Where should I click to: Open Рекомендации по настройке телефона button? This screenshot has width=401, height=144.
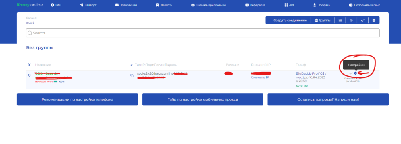click(77, 99)
